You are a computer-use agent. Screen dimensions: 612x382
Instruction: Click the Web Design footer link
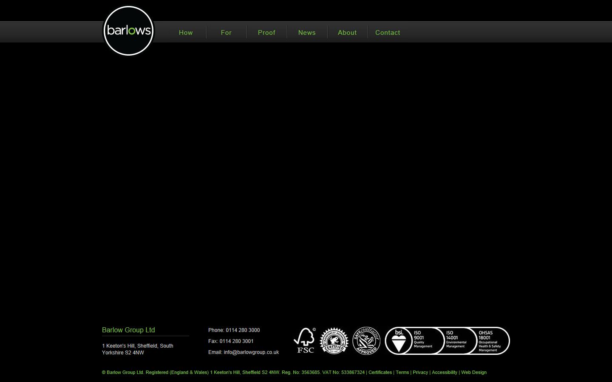coord(474,372)
